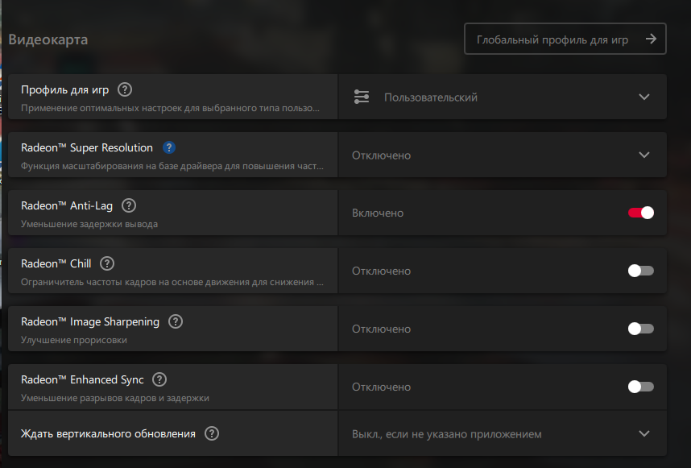
Task: Click description starting Применение оптимальных настроек
Action: click(171, 108)
